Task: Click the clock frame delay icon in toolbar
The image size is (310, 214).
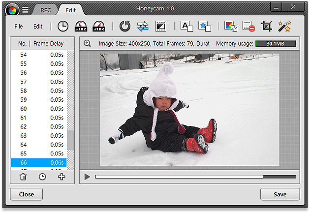Action: (x=63, y=26)
